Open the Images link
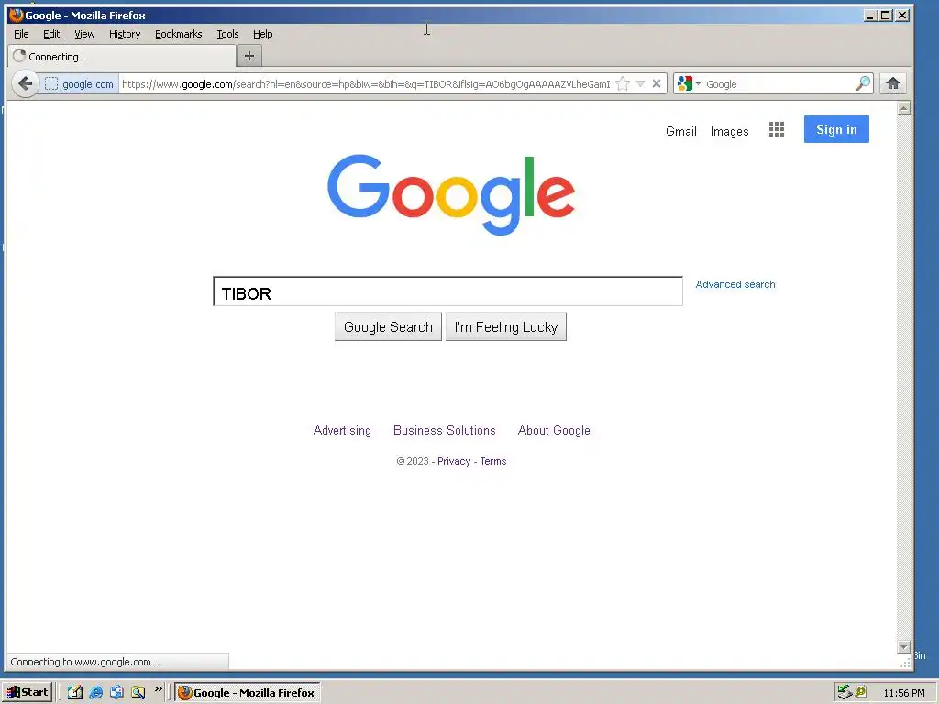Viewport: 939px width, 704px height. (x=729, y=131)
